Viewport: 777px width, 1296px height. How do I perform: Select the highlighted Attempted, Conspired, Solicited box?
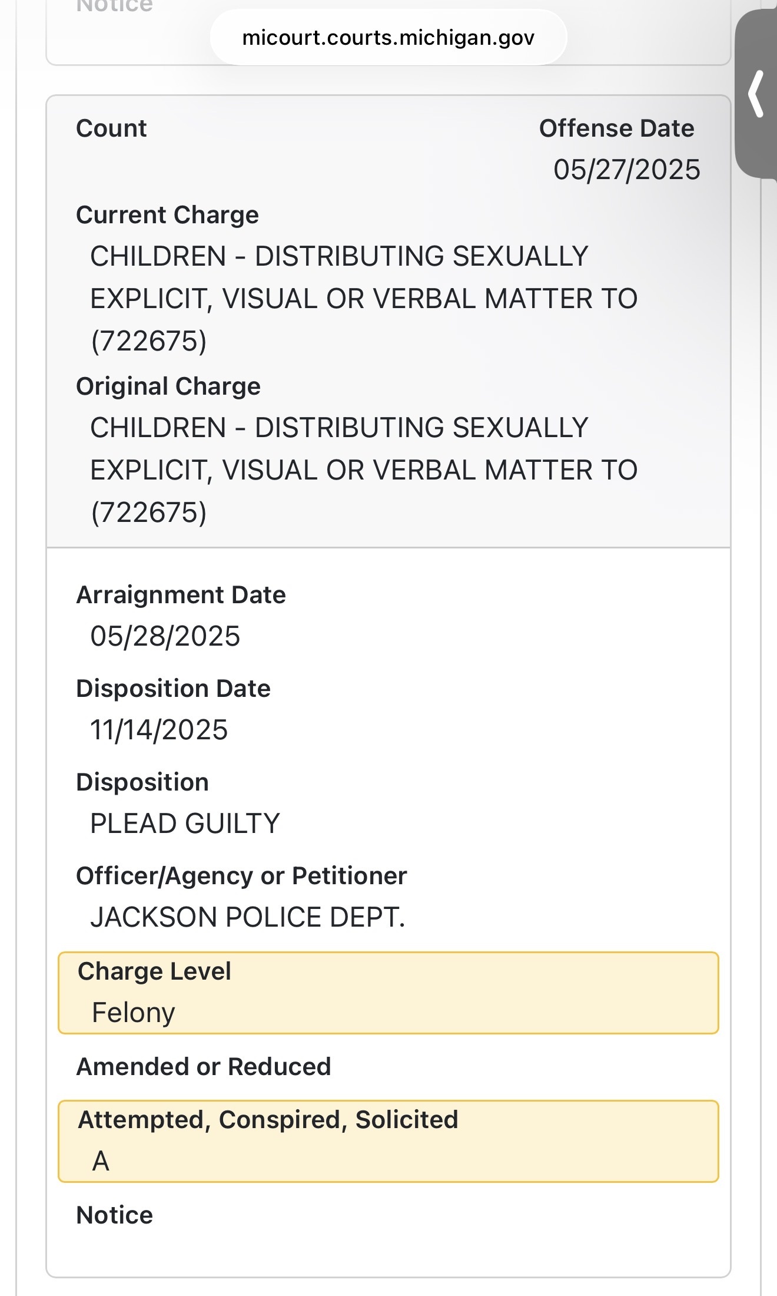[388, 1141]
